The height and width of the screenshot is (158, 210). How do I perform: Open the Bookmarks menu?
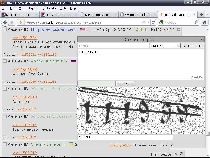pos(49,8)
